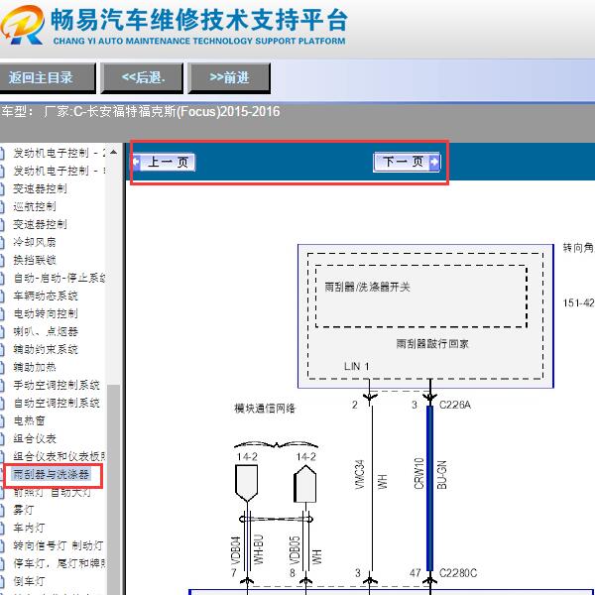This screenshot has height=595, width=595.
Task: Click right 14-2 connector symbol
Action: [x=305, y=484]
